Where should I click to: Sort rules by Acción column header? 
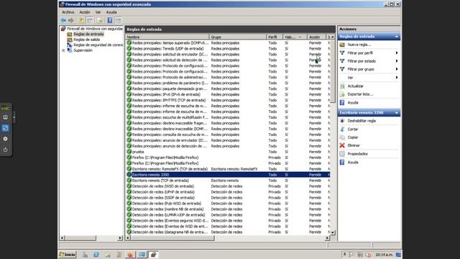316,37
